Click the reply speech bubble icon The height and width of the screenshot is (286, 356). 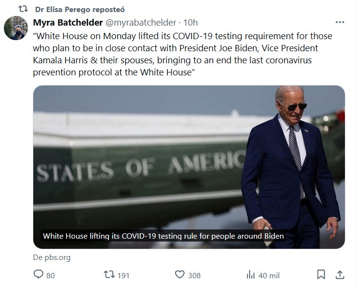(39, 275)
